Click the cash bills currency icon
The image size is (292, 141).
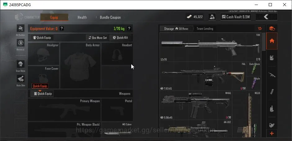pos(189,17)
